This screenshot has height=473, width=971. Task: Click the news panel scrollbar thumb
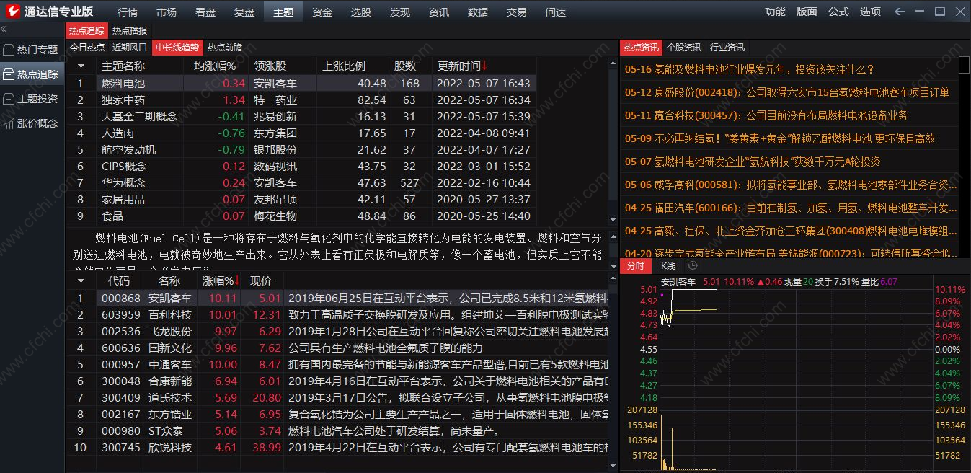[965, 66]
